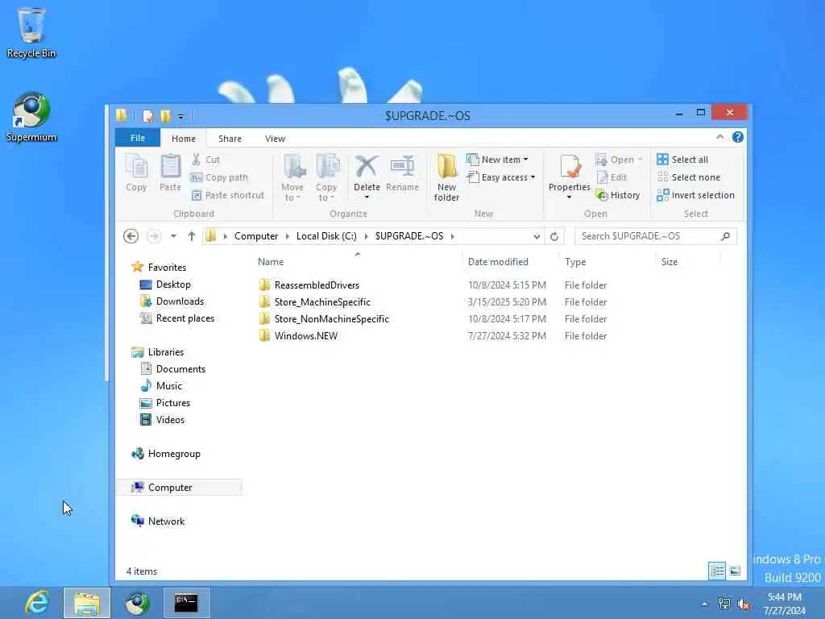825x619 pixels.
Task: Open the New item dropdown
Action: 497,160
